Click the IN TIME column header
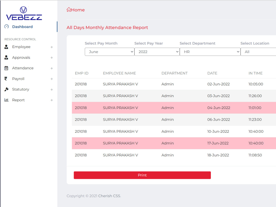 tap(255, 73)
